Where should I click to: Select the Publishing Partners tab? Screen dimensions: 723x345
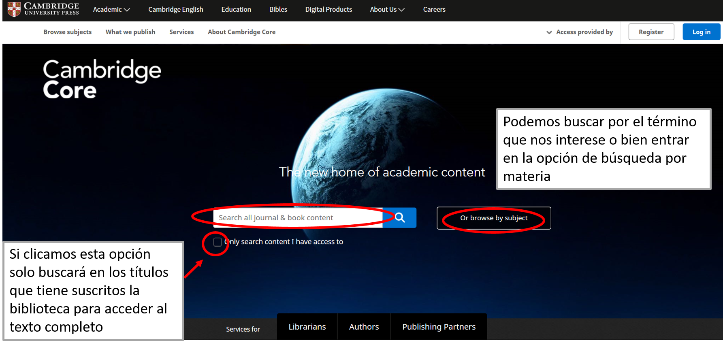click(439, 327)
